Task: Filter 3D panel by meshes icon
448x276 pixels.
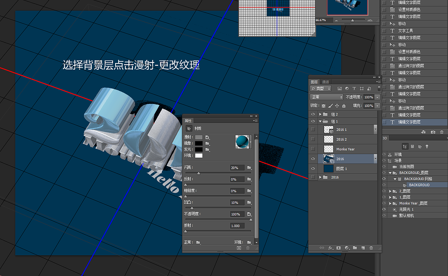Action: (x=412, y=146)
